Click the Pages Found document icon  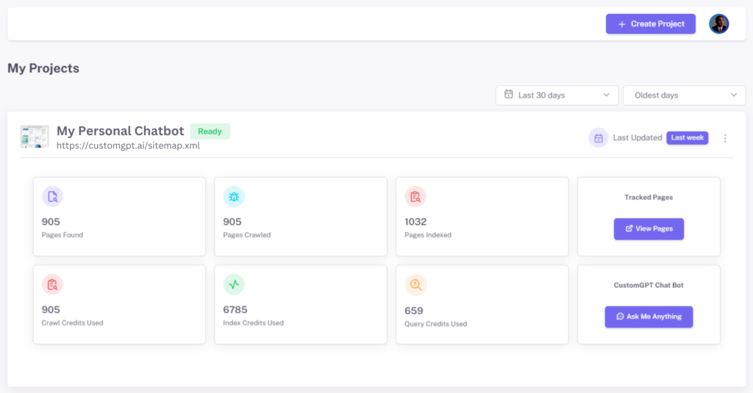pos(52,196)
